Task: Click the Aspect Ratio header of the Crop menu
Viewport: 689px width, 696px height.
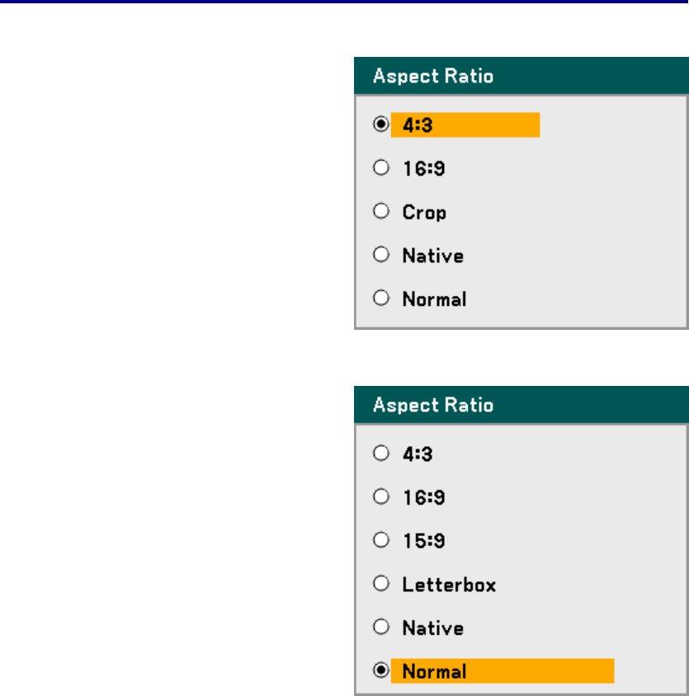Action: tap(433, 77)
